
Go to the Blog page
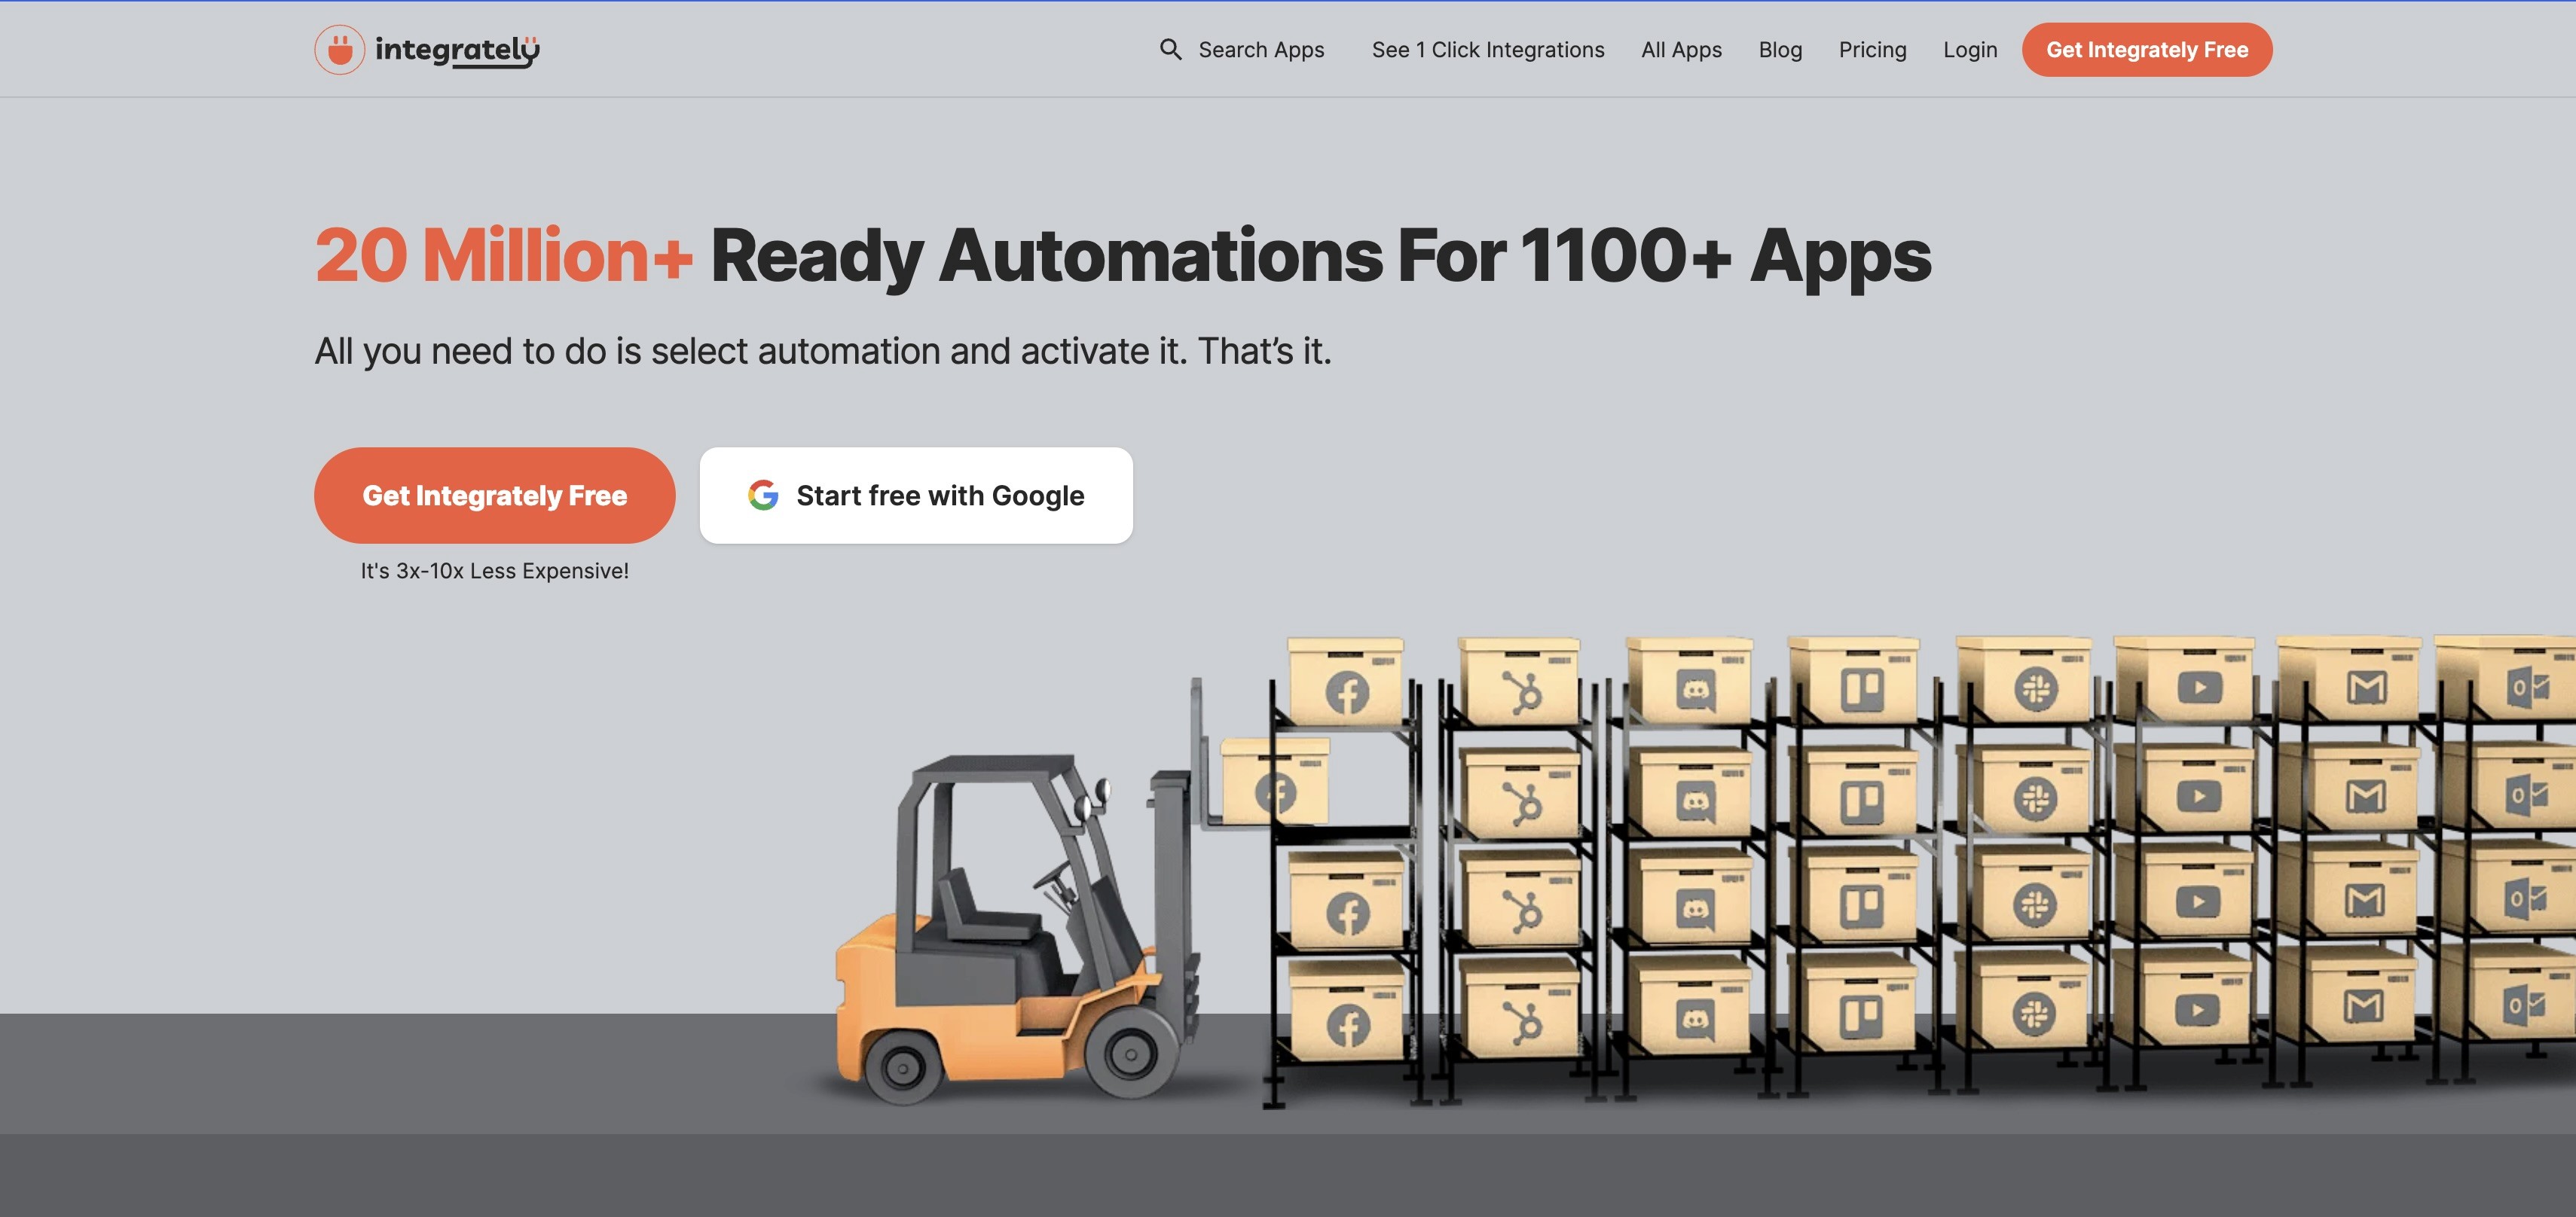point(1779,50)
